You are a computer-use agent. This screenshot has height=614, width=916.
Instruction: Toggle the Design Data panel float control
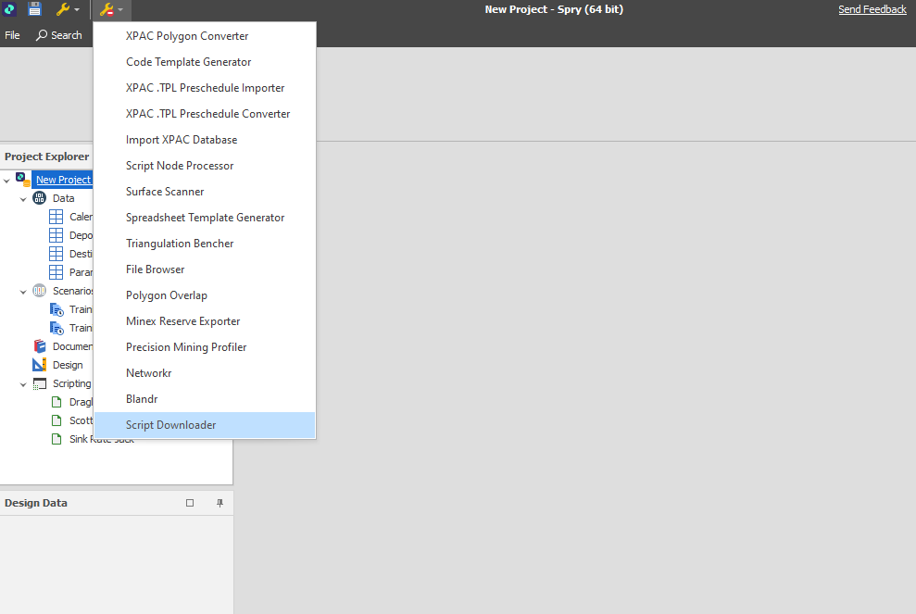pyautogui.click(x=190, y=503)
